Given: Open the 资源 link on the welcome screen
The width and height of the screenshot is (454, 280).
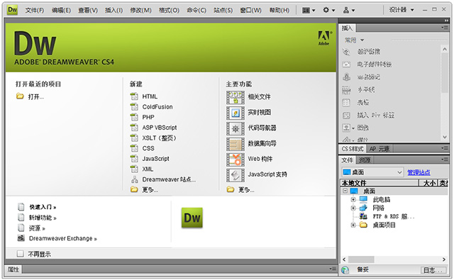Looking at the screenshot, I should (x=37, y=228).
